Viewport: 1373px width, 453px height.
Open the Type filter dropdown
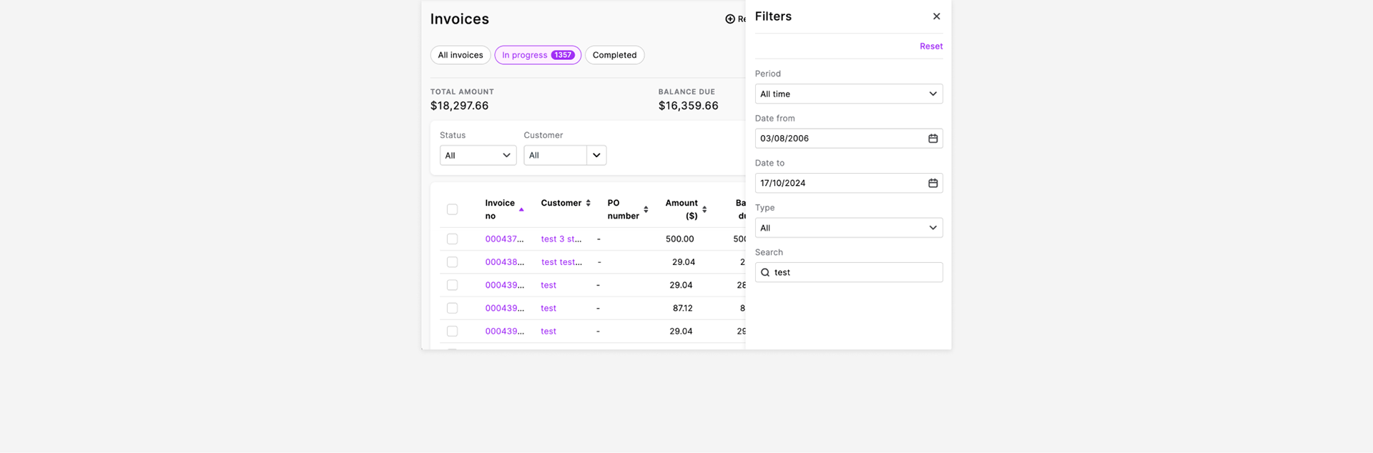pos(848,228)
